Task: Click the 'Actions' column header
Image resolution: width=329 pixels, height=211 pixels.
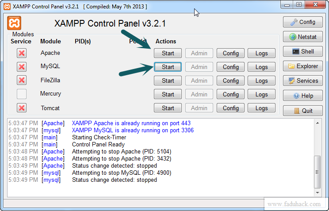Action: (x=166, y=42)
